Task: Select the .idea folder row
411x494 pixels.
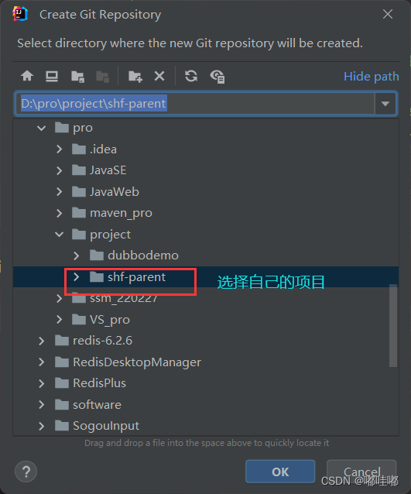Action: [x=206, y=149]
